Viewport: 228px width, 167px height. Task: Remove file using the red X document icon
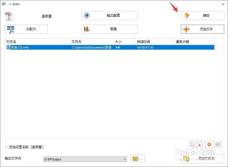pyautogui.click(x=200, y=144)
